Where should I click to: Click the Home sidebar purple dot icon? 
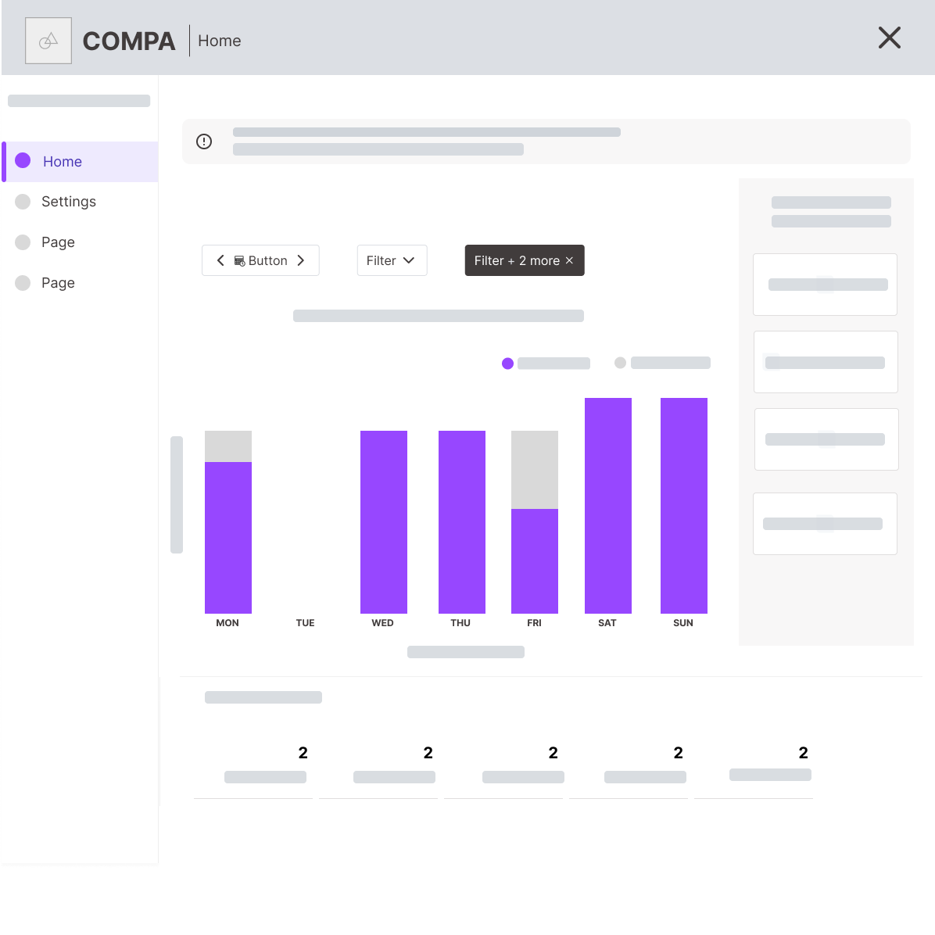(23, 160)
